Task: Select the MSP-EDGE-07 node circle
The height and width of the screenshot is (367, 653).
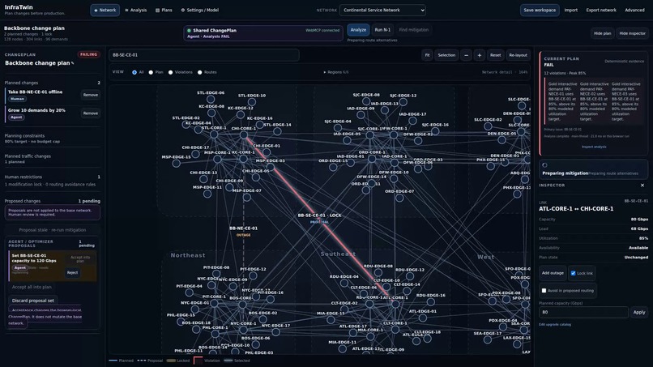Action: point(247,197)
